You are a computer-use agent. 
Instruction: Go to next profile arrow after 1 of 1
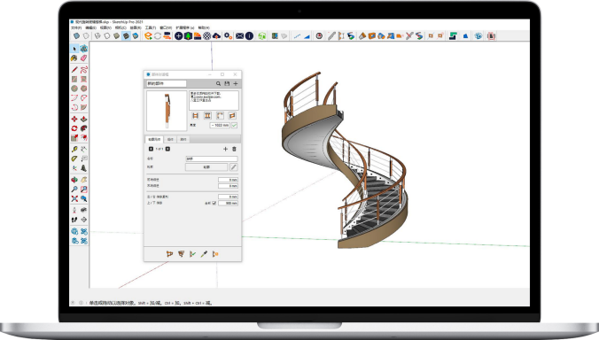(167, 149)
